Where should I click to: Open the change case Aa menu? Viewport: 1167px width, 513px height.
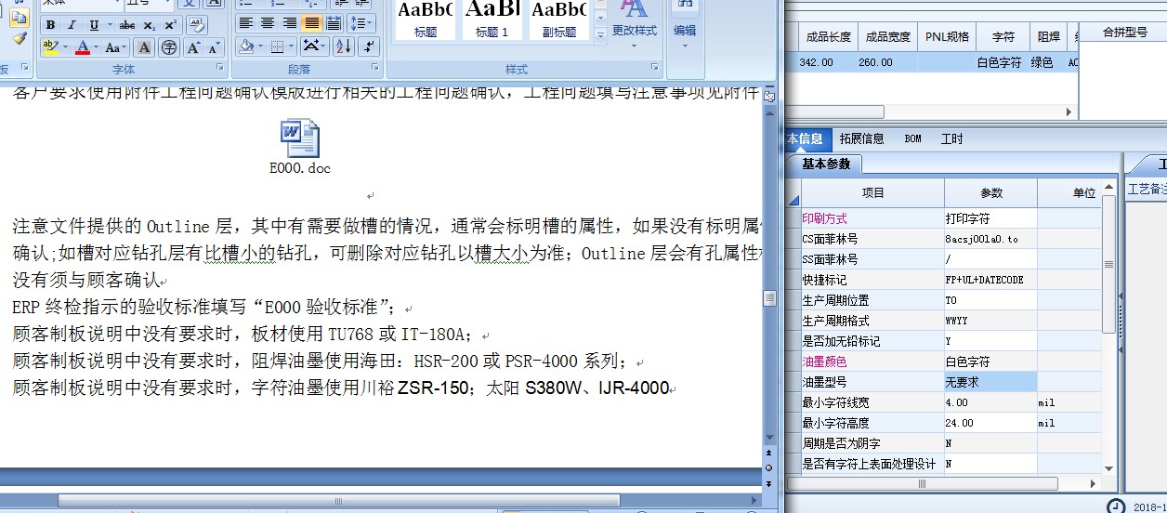(x=115, y=46)
